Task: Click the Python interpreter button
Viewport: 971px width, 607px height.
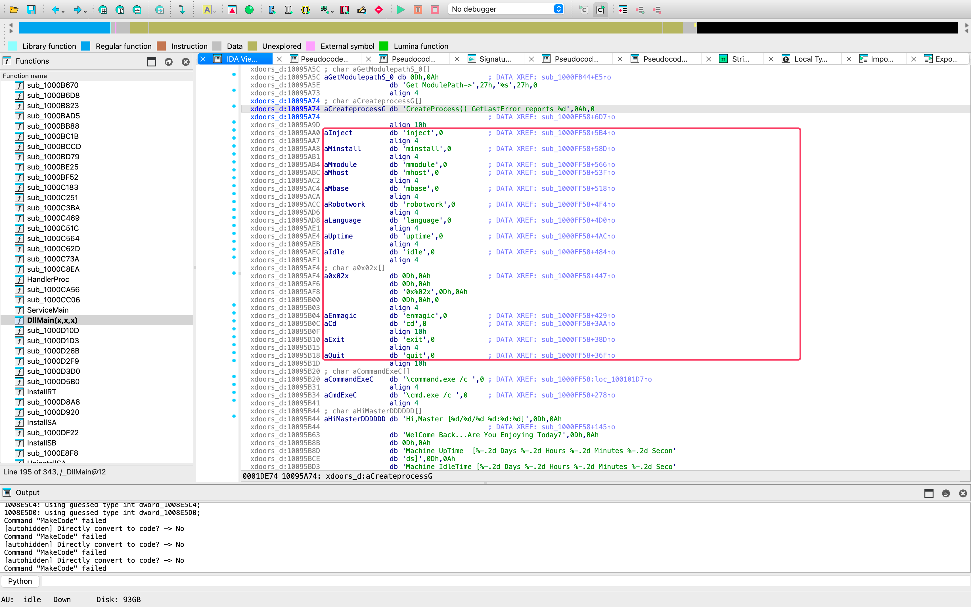Action: pyautogui.click(x=20, y=581)
